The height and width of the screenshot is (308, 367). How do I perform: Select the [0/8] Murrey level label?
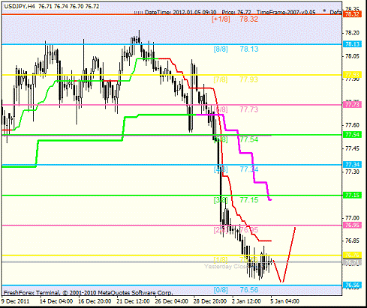pyautogui.click(x=221, y=290)
